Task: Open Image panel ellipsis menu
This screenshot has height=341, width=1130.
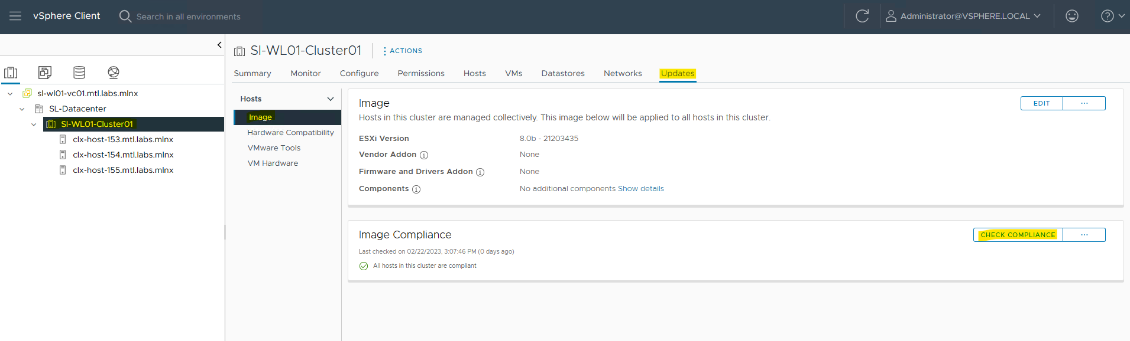Action: 1084,103
